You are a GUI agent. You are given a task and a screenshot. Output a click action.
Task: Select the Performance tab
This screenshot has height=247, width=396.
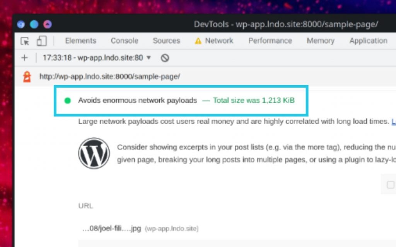(270, 41)
